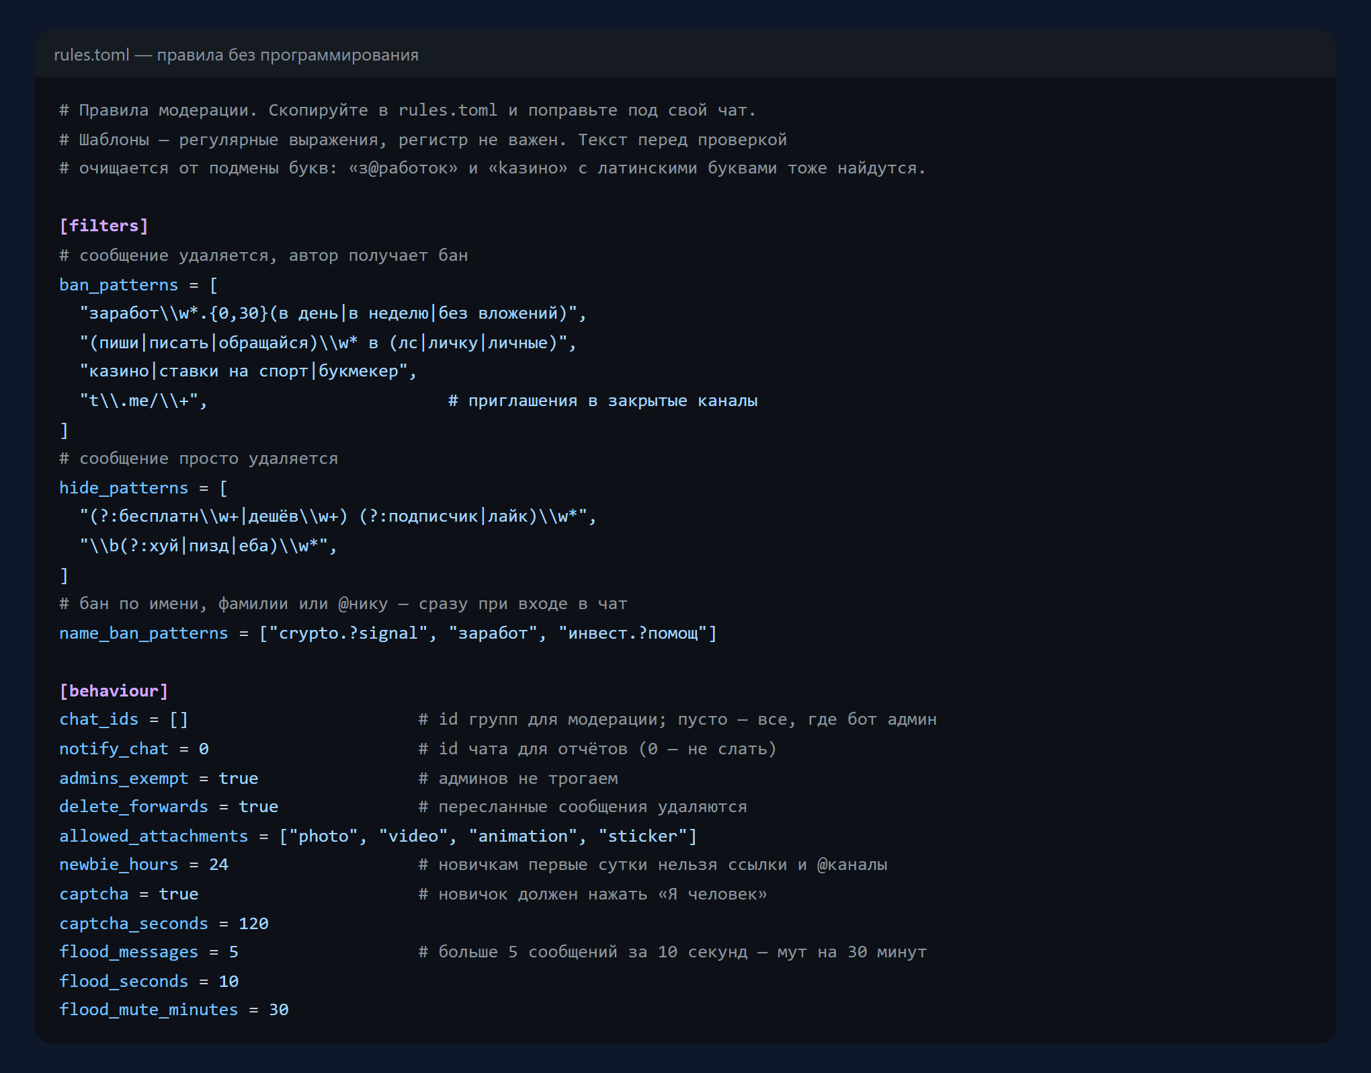
Task: Click the comment 'пересланные сообщения удаляются'
Action: tap(583, 807)
